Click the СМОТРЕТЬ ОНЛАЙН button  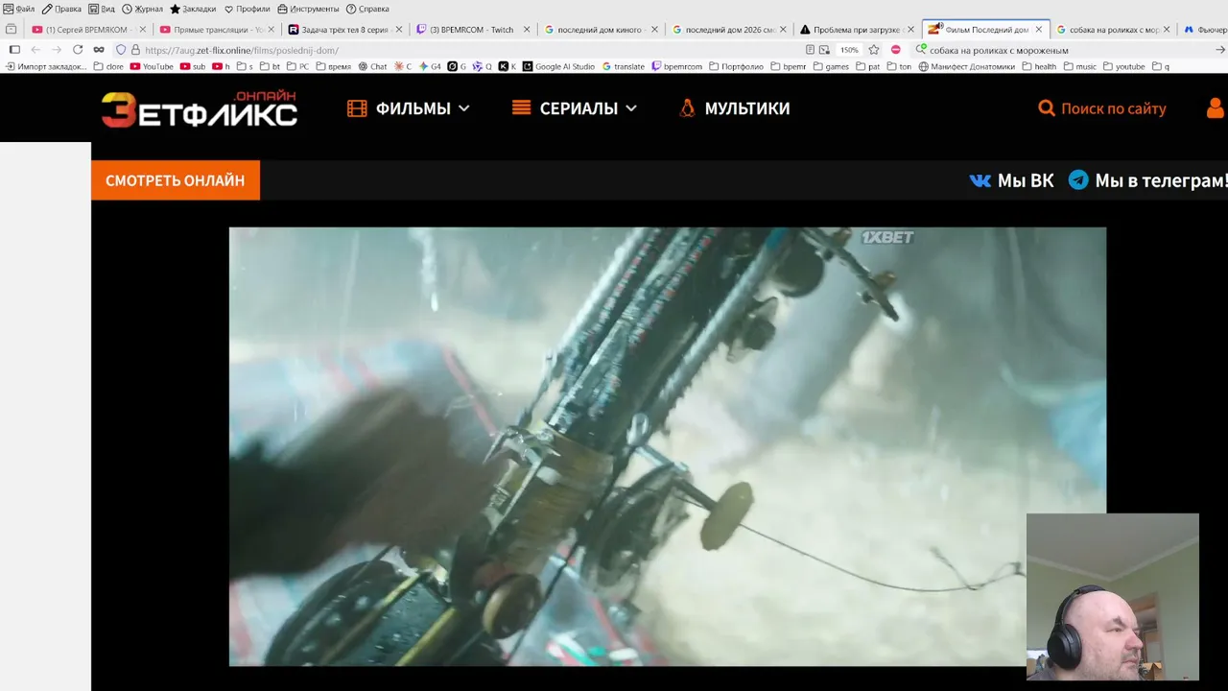point(176,180)
